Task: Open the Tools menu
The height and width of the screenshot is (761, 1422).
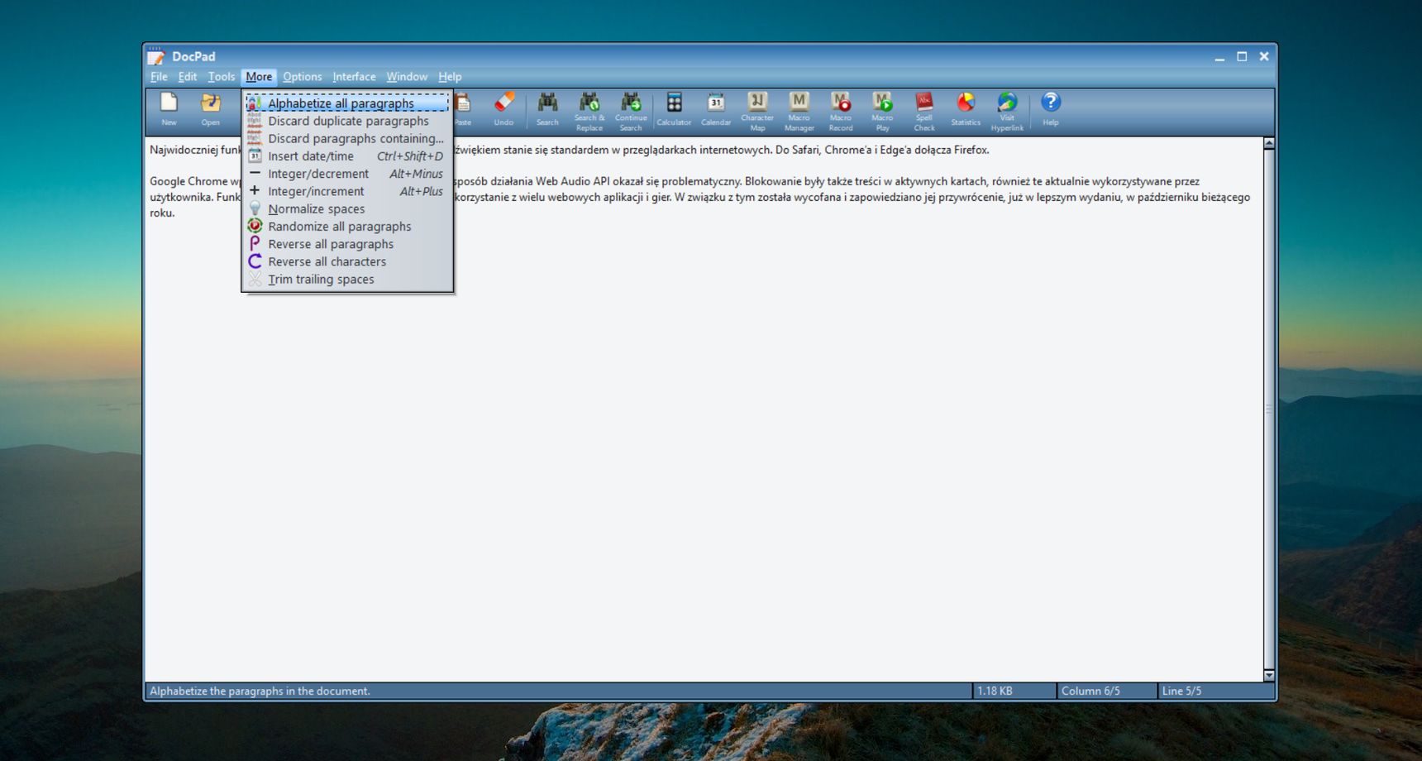Action: coord(221,76)
